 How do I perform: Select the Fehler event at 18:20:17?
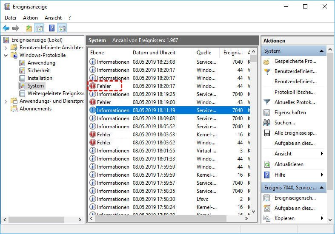click(169, 86)
